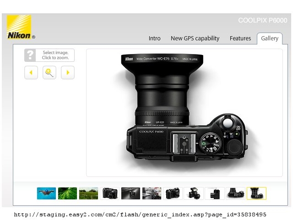Select the fourth thumbnail, camera front angle

(x=110, y=193)
